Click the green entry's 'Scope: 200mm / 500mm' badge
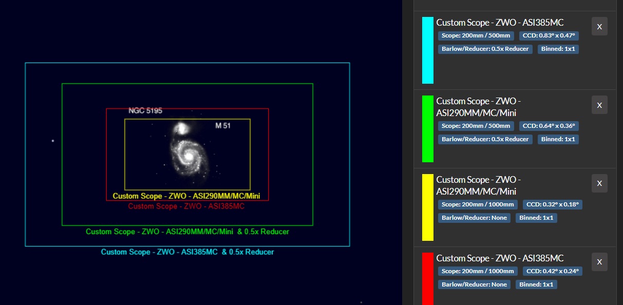This screenshot has height=305, width=623. (x=476, y=126)
